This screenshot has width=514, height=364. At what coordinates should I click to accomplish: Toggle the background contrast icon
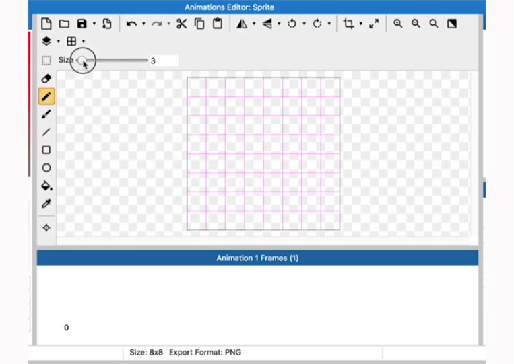click(452, 24)
